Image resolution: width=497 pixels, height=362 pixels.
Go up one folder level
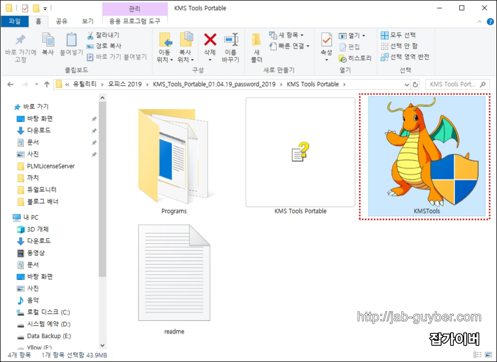[x=47, y=84]
